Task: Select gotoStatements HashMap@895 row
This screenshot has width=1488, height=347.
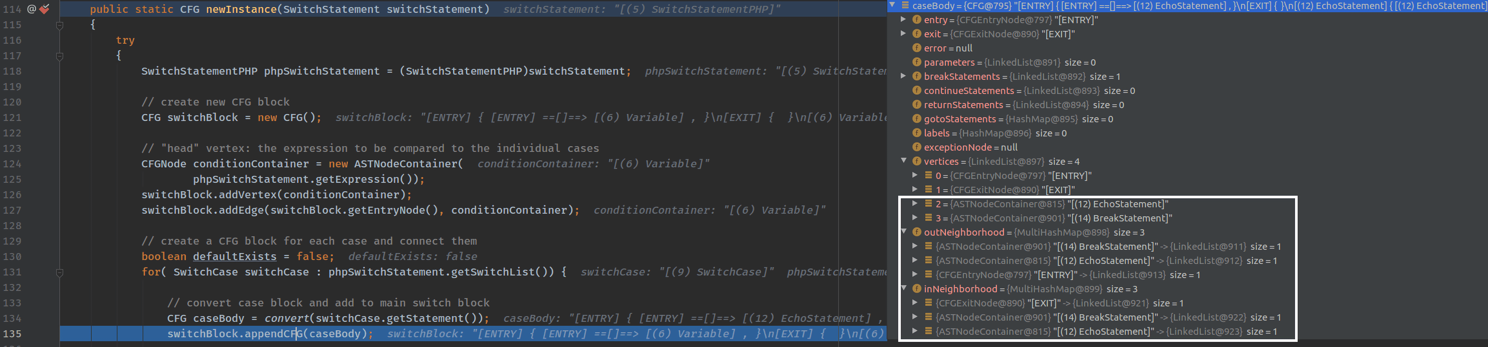Action: 1188,119
